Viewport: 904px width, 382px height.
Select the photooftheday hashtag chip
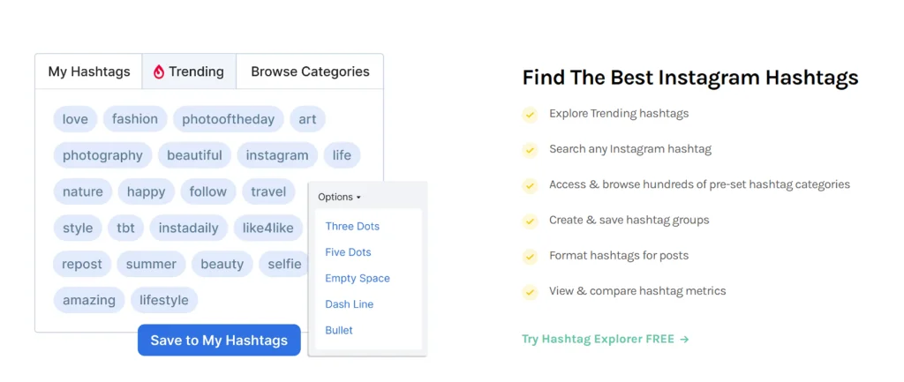(x=228, y=119)
